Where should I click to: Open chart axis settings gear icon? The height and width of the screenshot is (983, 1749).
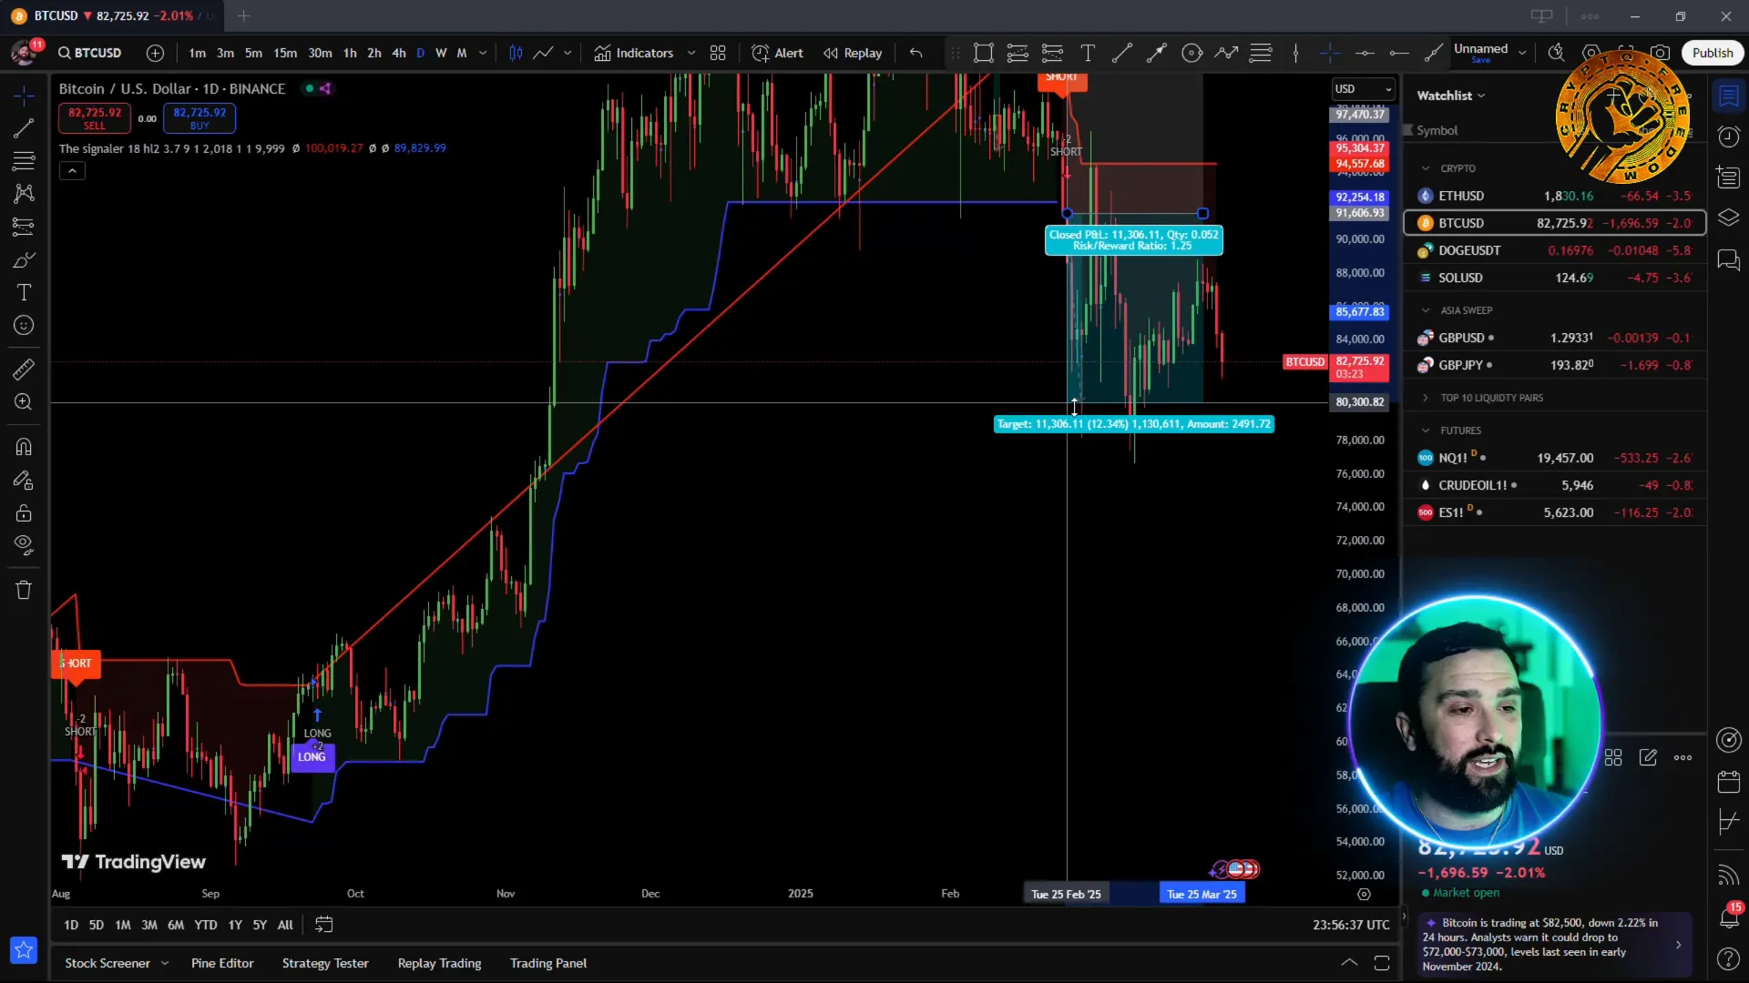point(1364,895)
